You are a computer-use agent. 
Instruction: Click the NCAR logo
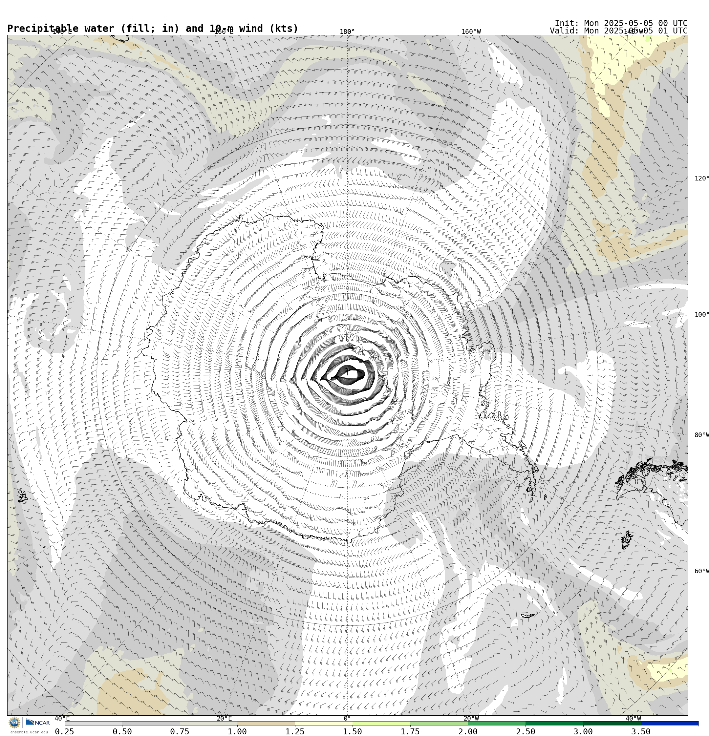(x=37, y=722)
